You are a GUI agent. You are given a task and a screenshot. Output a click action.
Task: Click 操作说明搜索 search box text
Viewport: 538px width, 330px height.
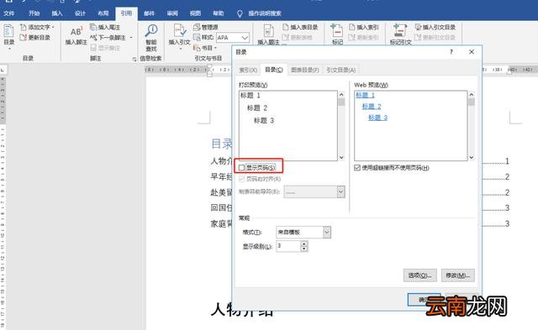pos(265,13)
